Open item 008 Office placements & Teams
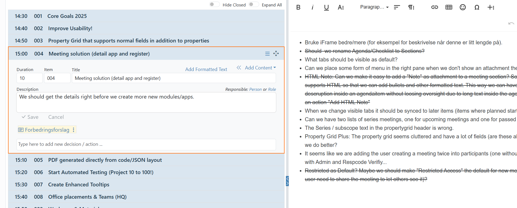This screenshot has height=208, width=517. (x=146, y=197)
